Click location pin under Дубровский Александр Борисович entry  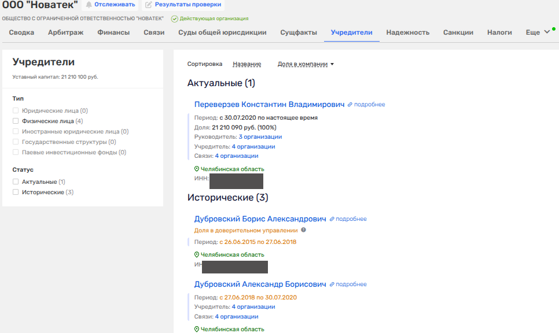[x=196, y=329]
